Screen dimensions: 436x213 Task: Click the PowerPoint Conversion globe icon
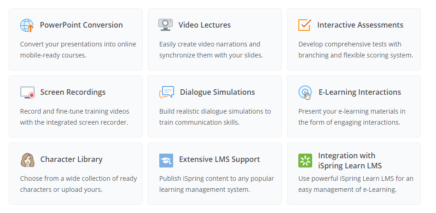[x=27, y=25]
